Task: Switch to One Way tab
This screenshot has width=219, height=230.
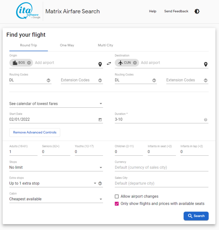Action: 67,45
